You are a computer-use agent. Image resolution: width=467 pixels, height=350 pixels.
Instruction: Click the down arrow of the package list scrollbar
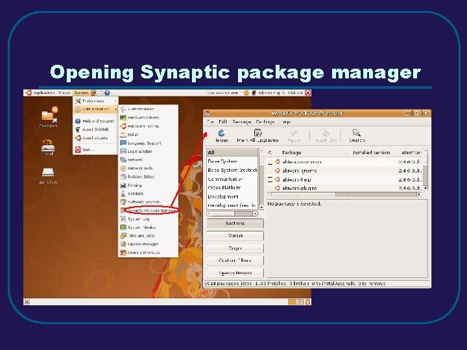425,188
